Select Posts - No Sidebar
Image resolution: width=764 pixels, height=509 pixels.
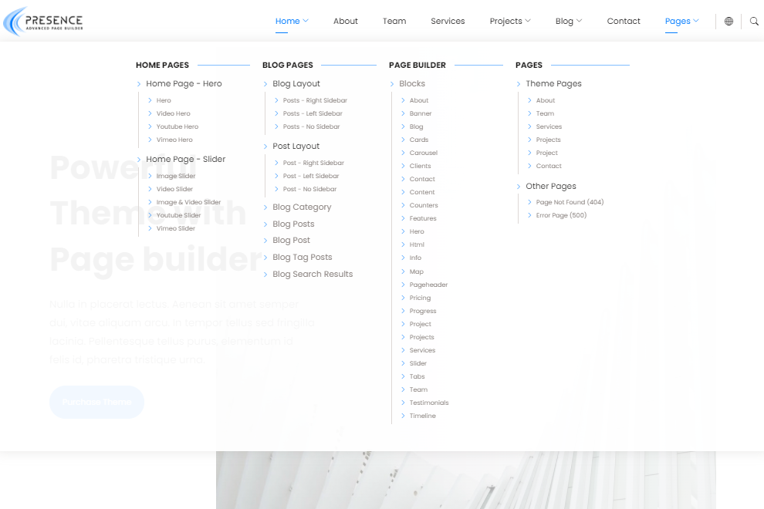click(x=311, y=126)
